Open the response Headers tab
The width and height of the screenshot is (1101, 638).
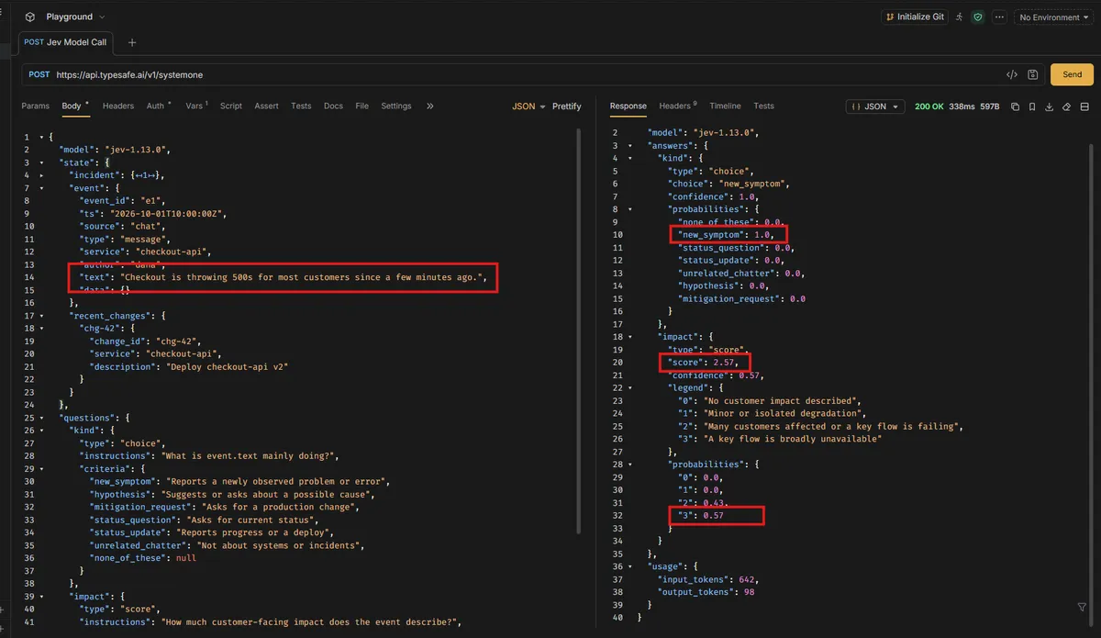[677, 106]
